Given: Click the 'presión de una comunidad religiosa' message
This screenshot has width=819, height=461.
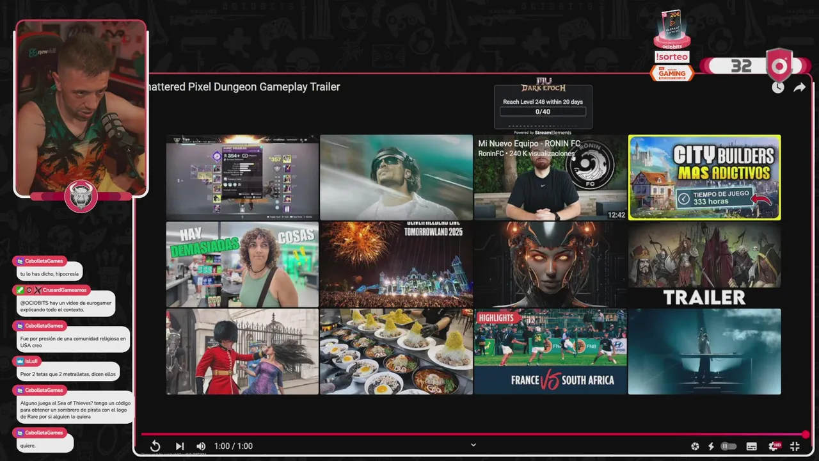Looking at the screenshot, I should pos(73,342).
